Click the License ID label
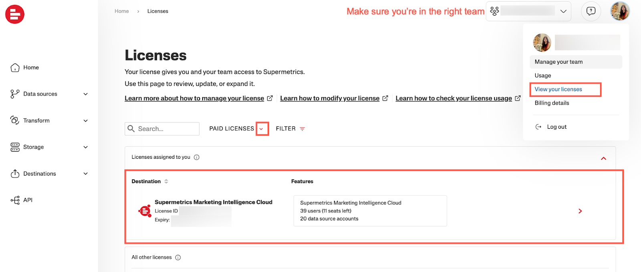The height and width of the screenshot is (272, 641). point(166,211)
